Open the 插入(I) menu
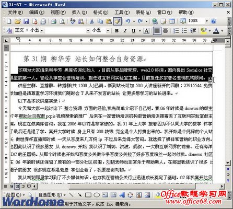The width and height of the screenshot is (233, 209). (x=79, y=13)
